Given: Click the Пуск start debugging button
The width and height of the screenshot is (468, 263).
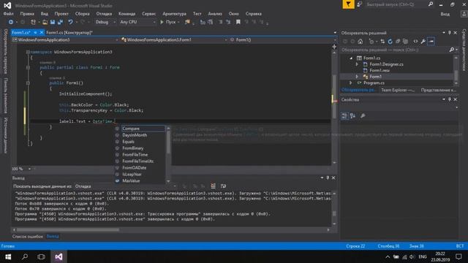Looking at the screenshot, I should (x=168, y=22).
